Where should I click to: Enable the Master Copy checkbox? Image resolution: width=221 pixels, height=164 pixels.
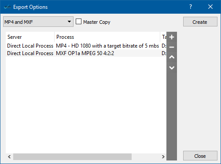[78, 22]
